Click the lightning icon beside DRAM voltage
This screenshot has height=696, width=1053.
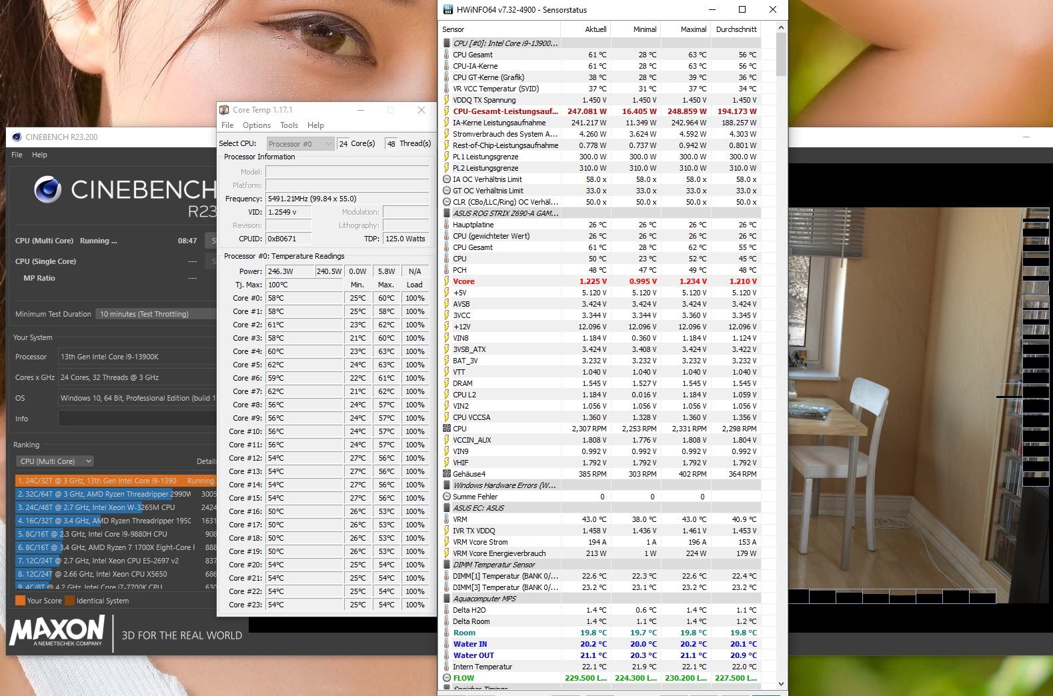(447, 383)
